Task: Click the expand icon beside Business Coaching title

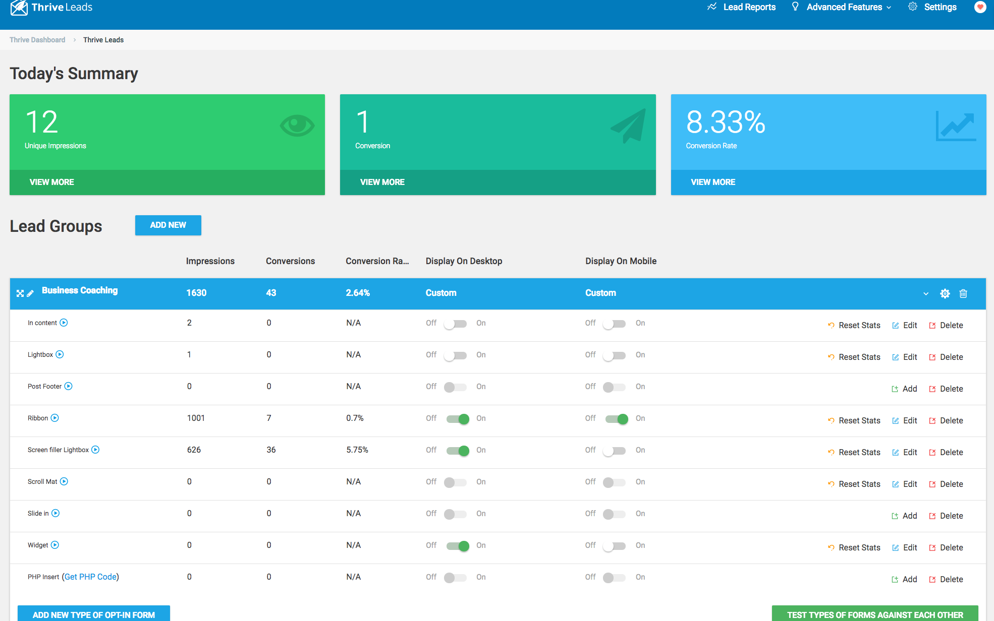Action: pyautogui.click(x=20, y=293)
